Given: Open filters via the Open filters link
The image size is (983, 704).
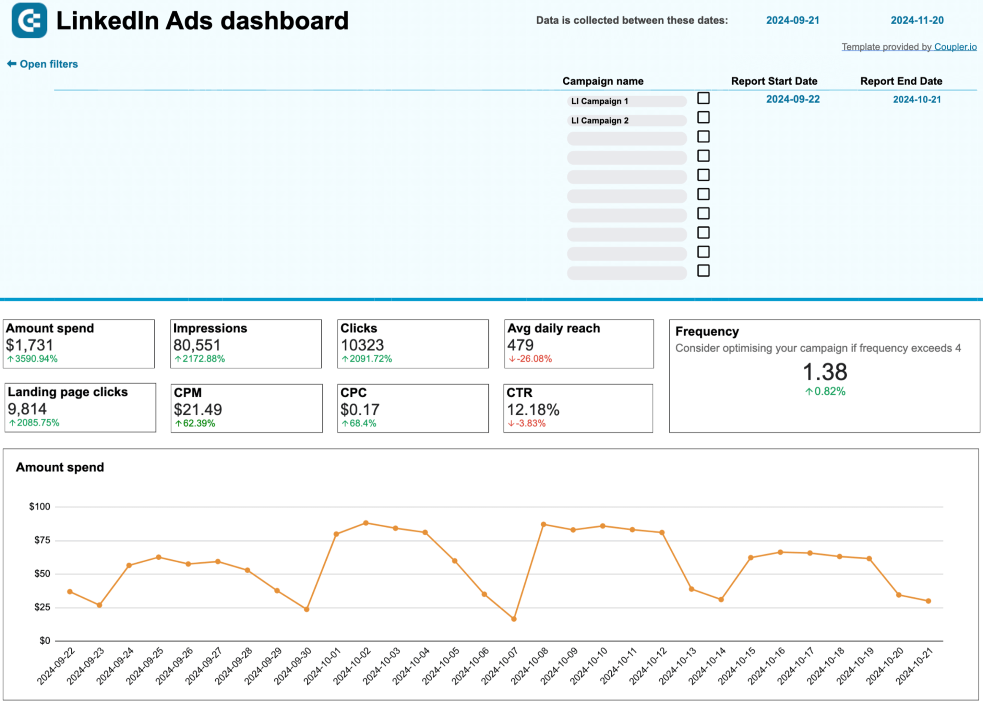Looking at the screenshot, I should click(x=49, y=63).
